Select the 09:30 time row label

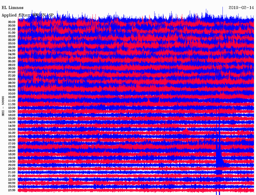(x=12, y=90)
